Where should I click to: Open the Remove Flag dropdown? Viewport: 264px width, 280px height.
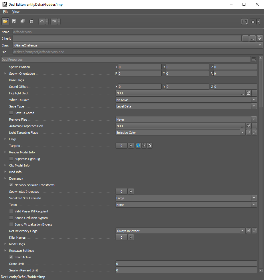click(x=186, y=119)
